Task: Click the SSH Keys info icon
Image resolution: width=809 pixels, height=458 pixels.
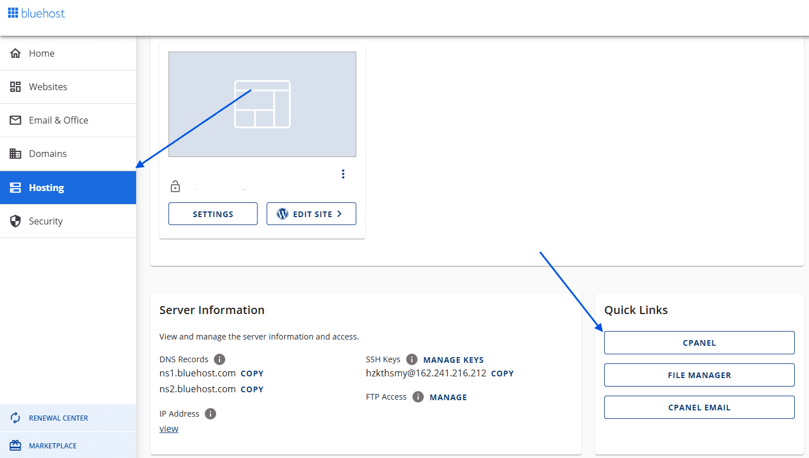Action: click(412, 359)
